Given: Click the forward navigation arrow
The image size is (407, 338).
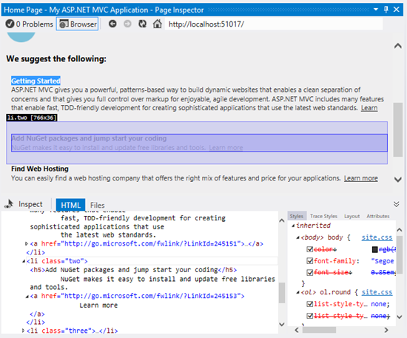Looking at the screenshot, I should coord(127,24).
